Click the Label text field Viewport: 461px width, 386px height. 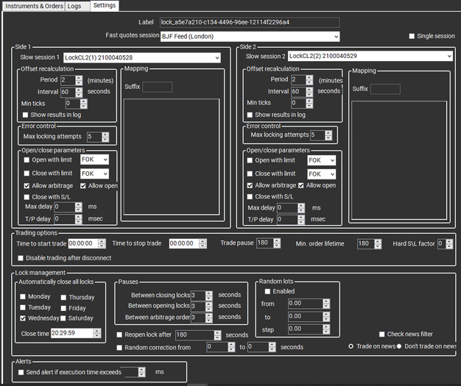coord(249,23)
